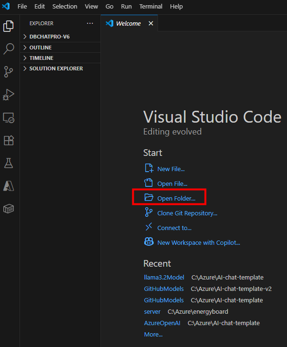Open the Go menu
This screenshot has width=287, height=347.
click(109, 7)
